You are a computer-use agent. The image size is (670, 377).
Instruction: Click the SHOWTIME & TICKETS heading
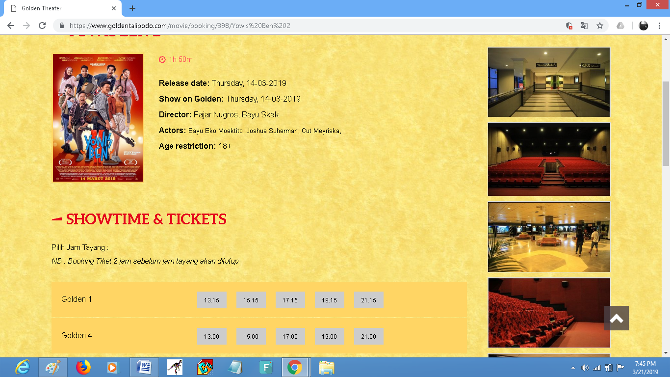(146, 219)
